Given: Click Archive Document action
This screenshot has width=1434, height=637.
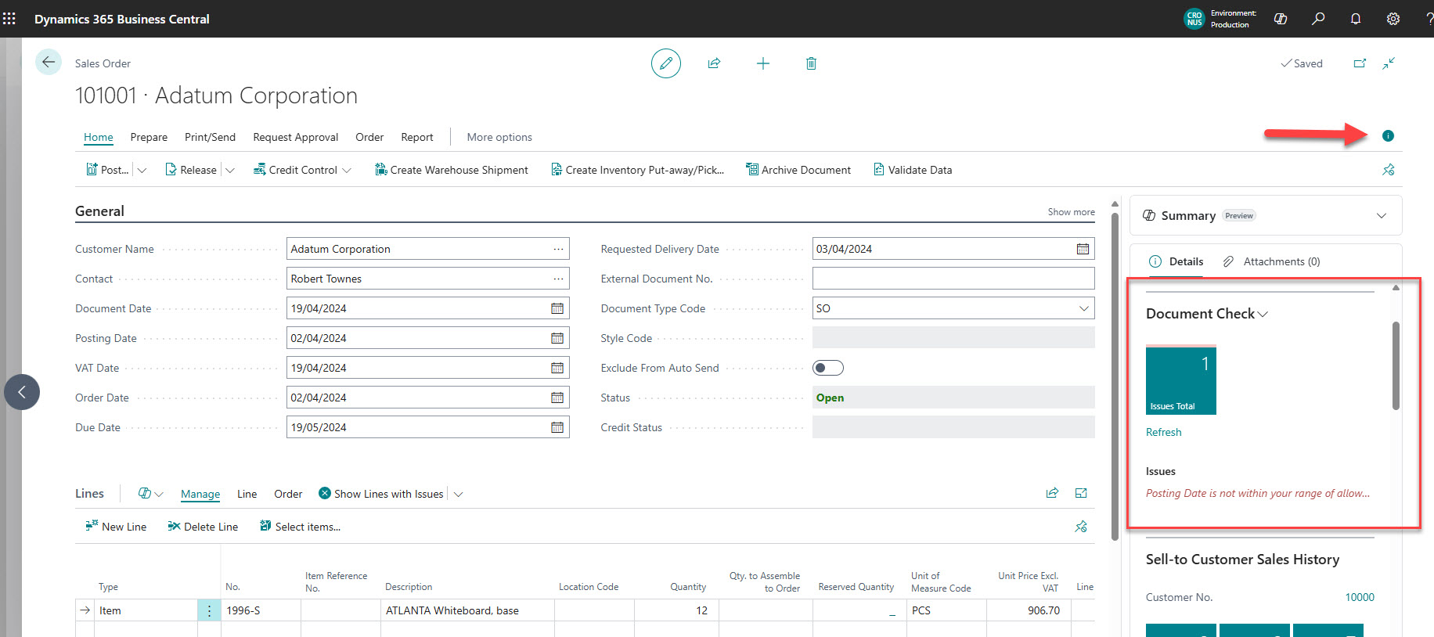Looking at the screenshot, I should (798, 170).
